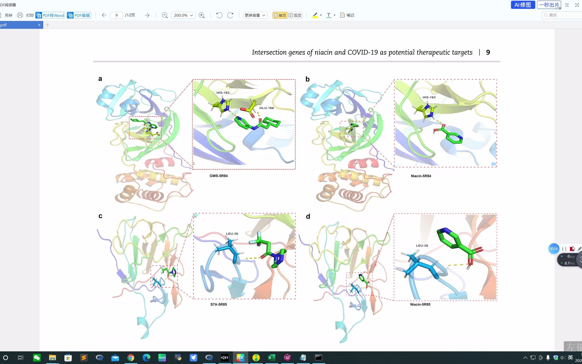The width and height of the screenshot is (582, 364).
Task: Rotate page counterclockwise
Action: tap(219, 15)
